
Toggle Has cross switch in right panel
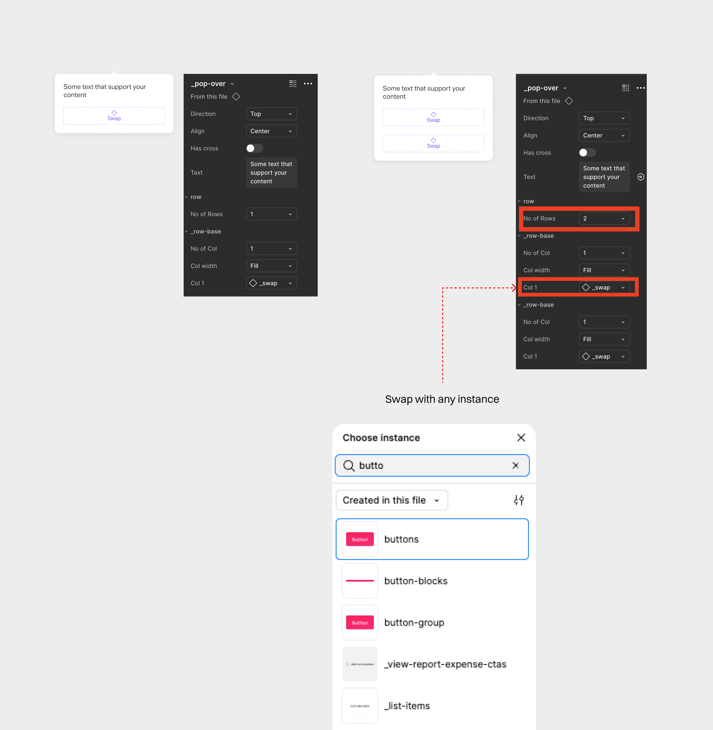point(587,153)
